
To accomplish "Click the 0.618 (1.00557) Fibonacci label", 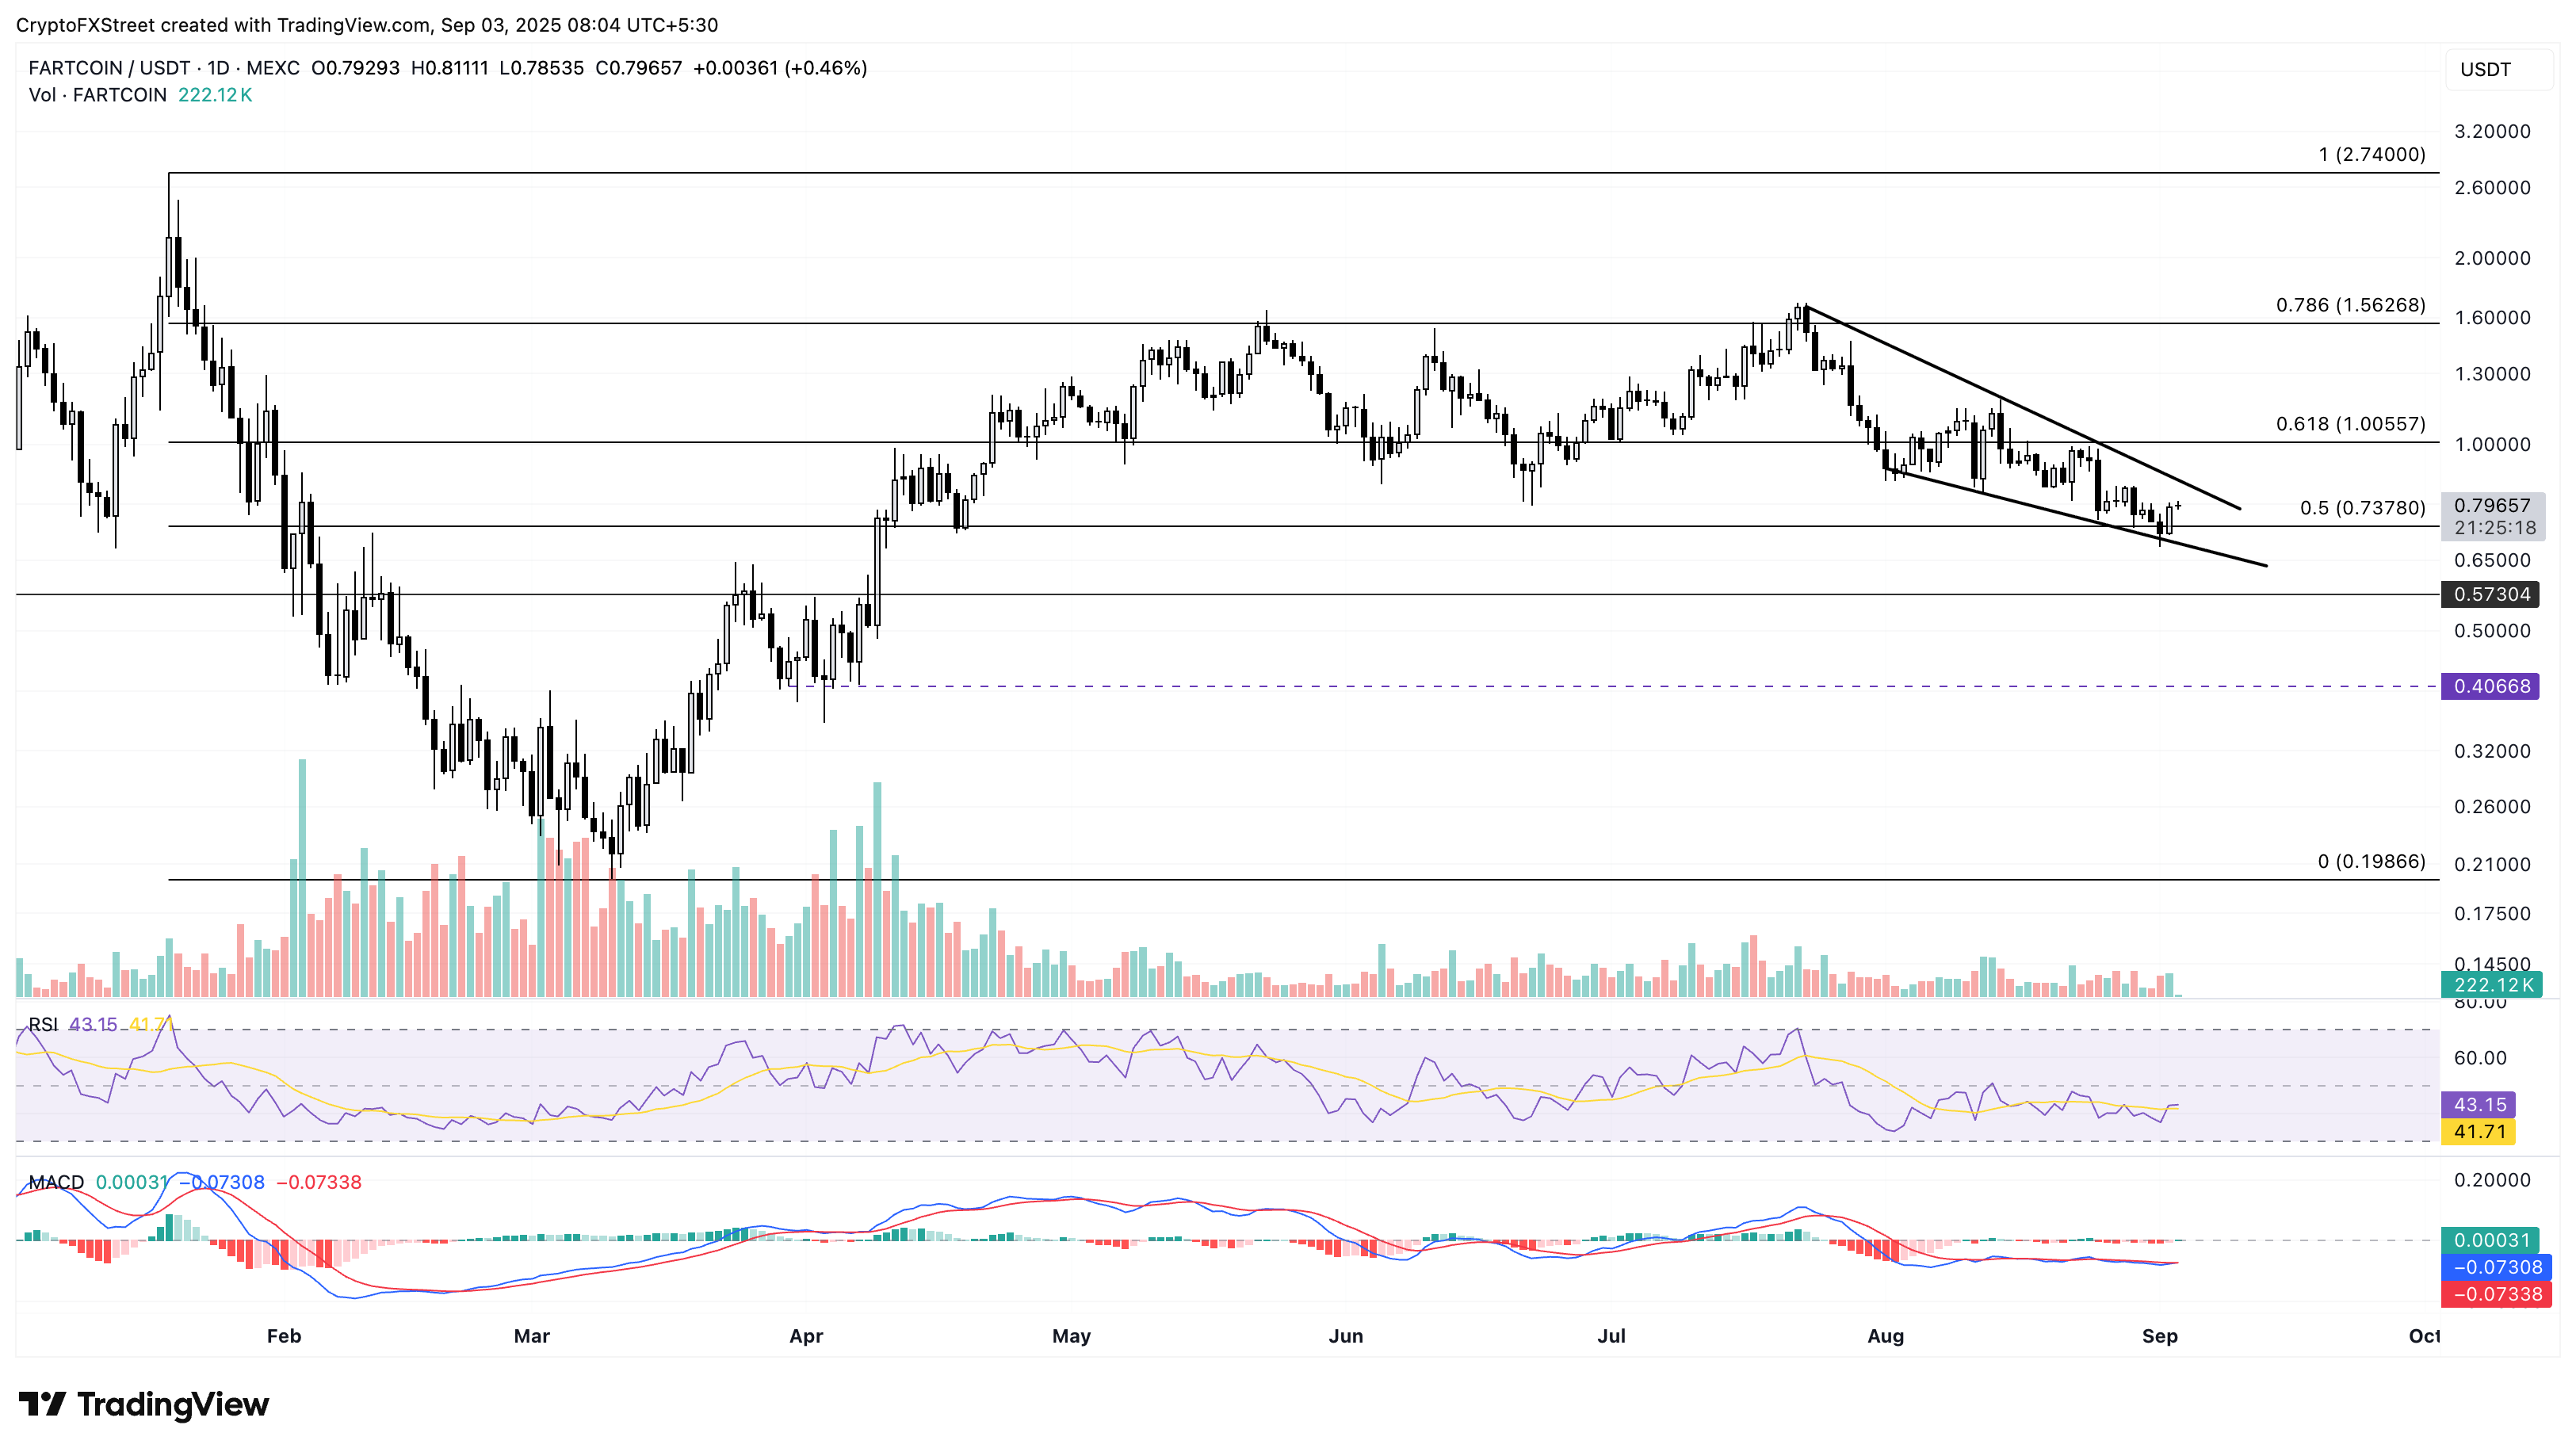I will (x=2350, y=424).
